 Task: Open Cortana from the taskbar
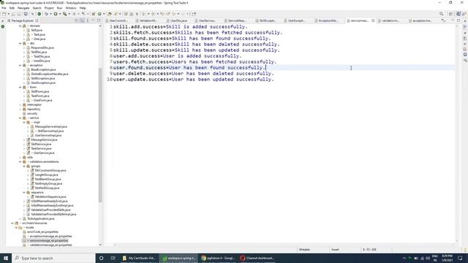(x=102, y=258)
